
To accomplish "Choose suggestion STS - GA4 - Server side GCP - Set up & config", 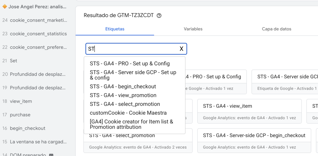I will [133, 75].
